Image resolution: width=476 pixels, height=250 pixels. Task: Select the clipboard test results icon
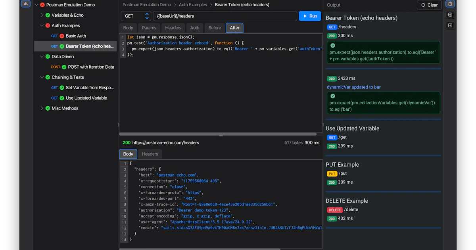click(450, 4)
